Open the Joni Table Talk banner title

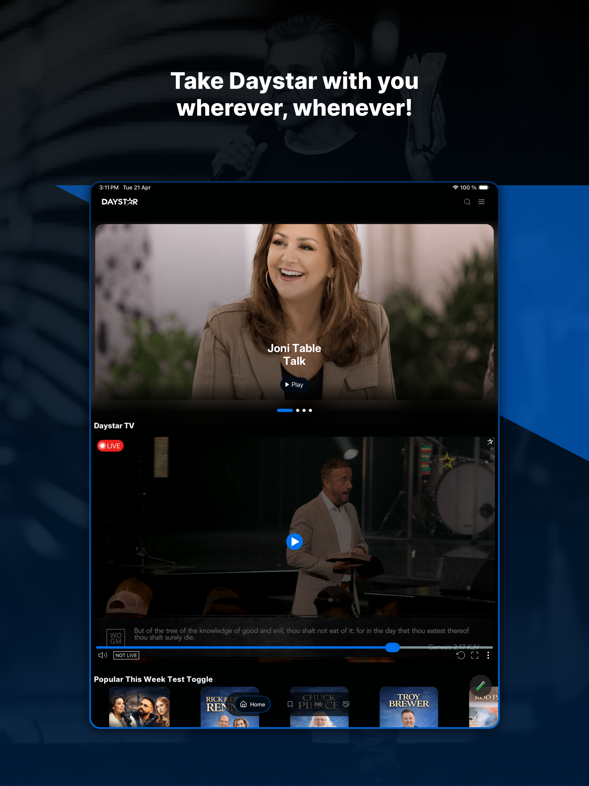coord(294,355)
